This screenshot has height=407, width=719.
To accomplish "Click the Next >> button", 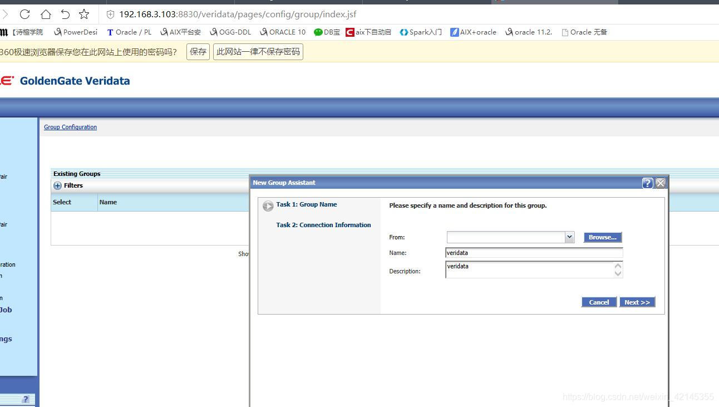I will click(x=637, y=302).
